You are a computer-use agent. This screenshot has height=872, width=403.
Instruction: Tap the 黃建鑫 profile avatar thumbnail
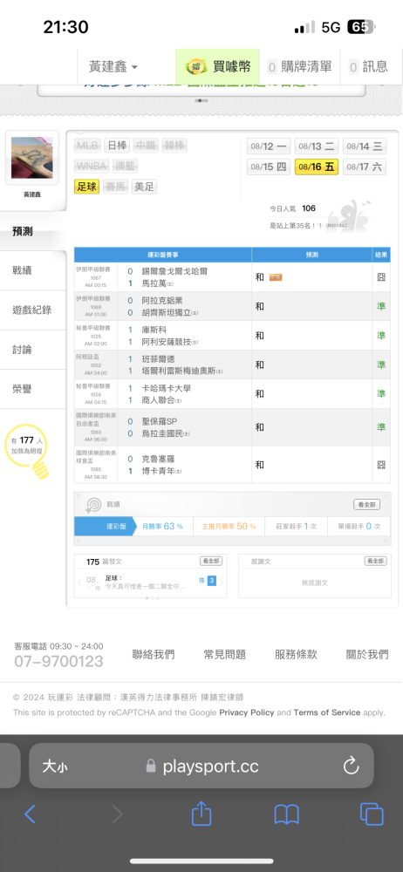click(31, 157)
